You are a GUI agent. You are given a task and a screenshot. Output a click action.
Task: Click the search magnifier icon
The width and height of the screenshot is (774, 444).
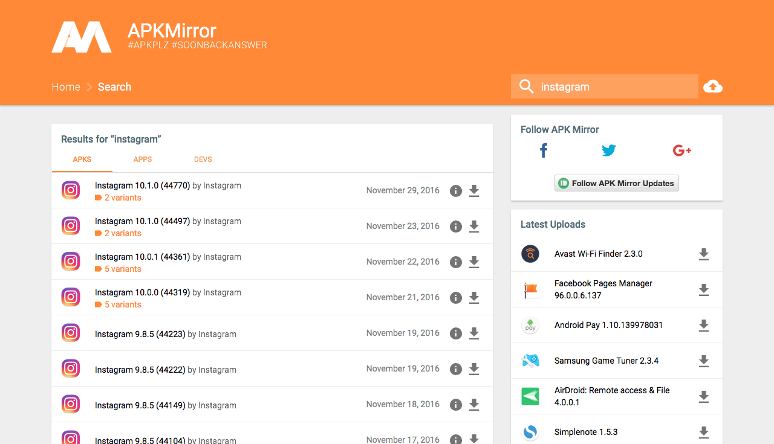point(526,86)
